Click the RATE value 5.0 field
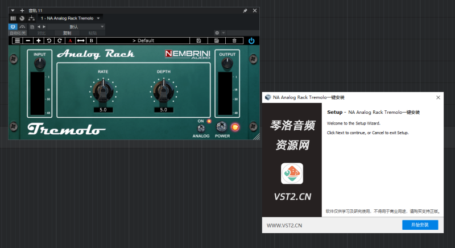The height and width of the screenshot is (248, 455). pyautogui.click(x=103, y=110)
